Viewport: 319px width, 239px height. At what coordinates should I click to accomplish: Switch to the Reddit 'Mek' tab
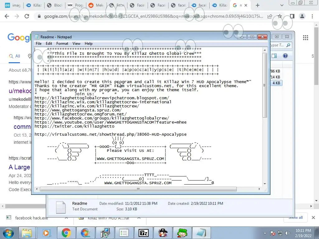coord(96,5)
